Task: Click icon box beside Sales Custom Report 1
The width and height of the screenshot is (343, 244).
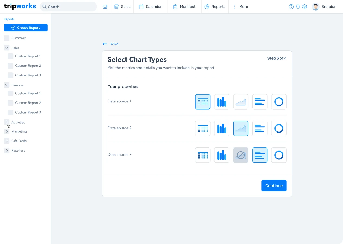Action: [11, 56]
